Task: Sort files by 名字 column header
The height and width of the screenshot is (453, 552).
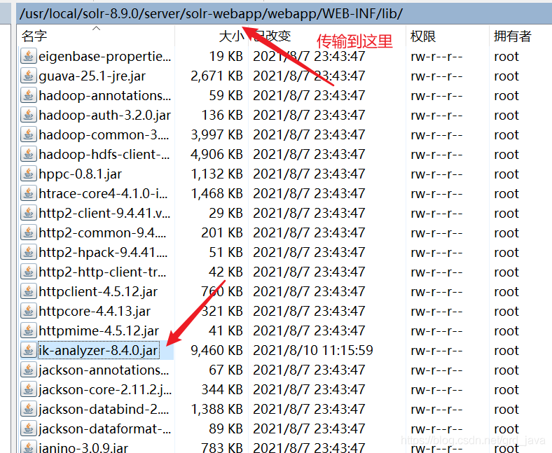Action: click(96, 36)
